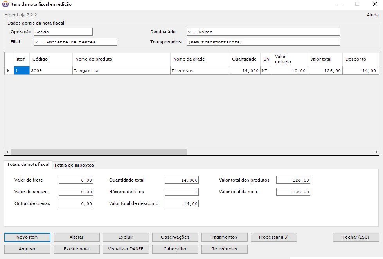The height and width of the screenshot is (259, 383).
Task: Select the Totais da nota fiscal tab
Action: (28, 164)
